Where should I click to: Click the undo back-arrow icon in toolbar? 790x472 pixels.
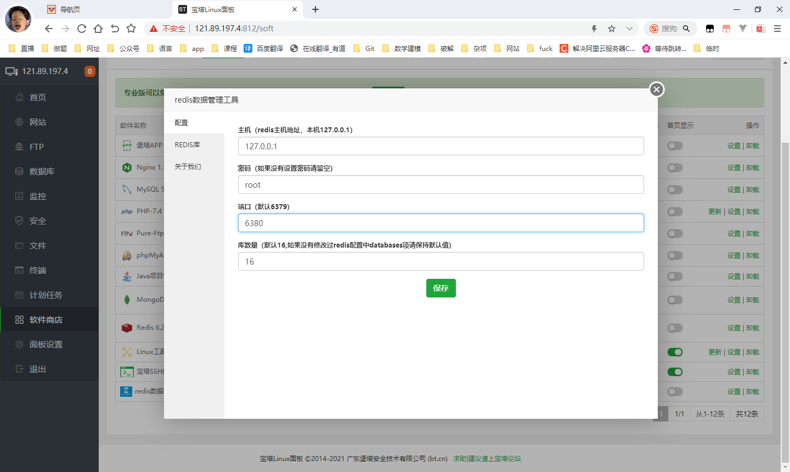(x=115, y=29)
